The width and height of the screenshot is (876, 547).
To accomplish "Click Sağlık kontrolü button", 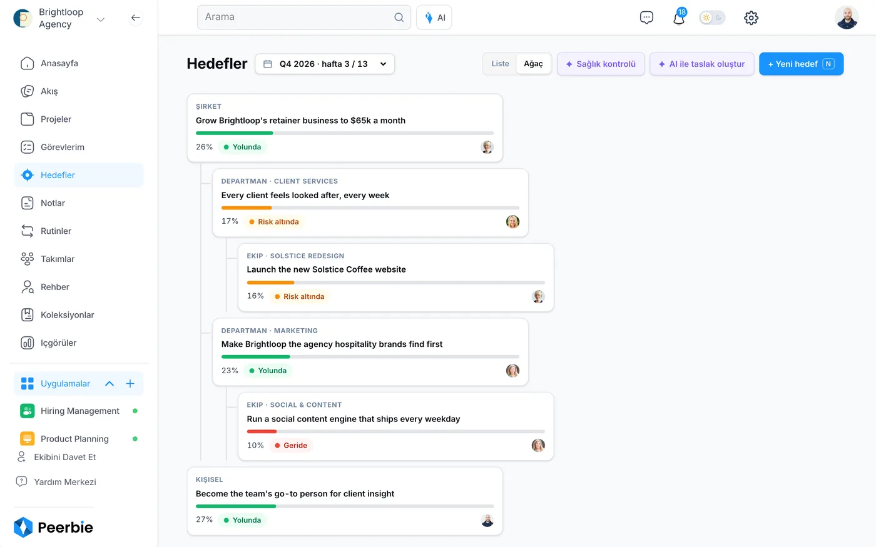I will pos(601,64).
